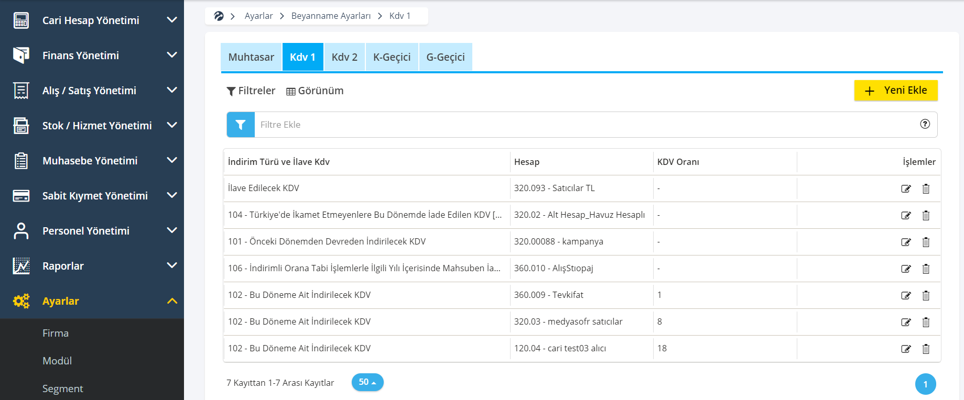Expand Sabit Kıymet Yönetimi chevron
This screenshot has height=400, width=964.
tap(171, 195)
